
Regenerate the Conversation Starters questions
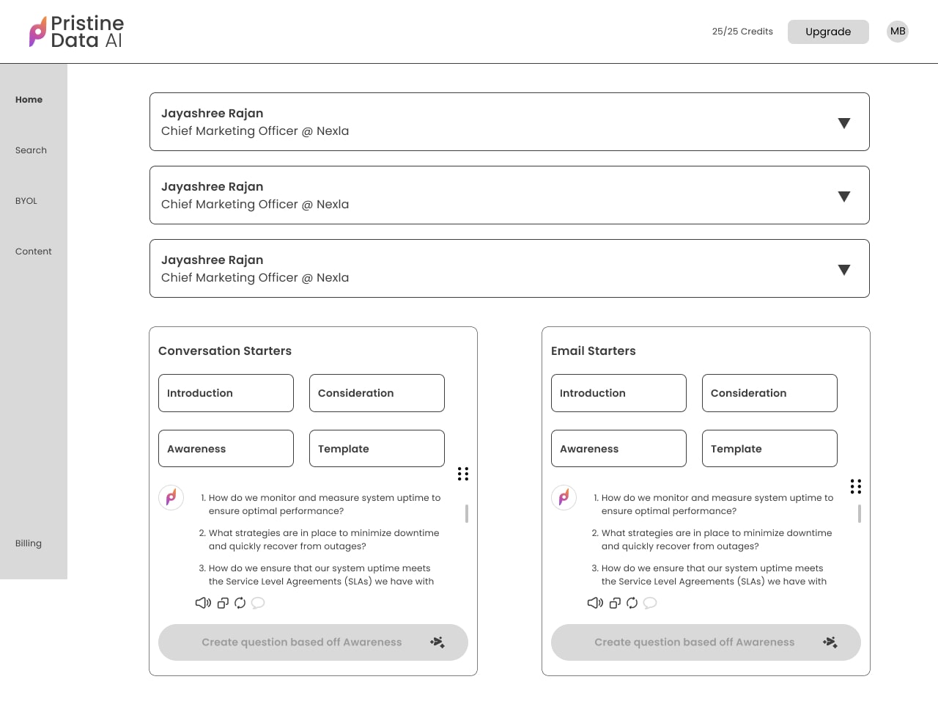240,603
